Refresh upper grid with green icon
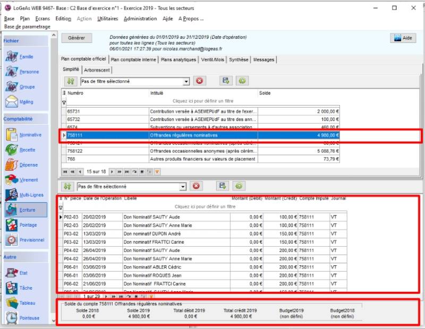 coord(242,81)
